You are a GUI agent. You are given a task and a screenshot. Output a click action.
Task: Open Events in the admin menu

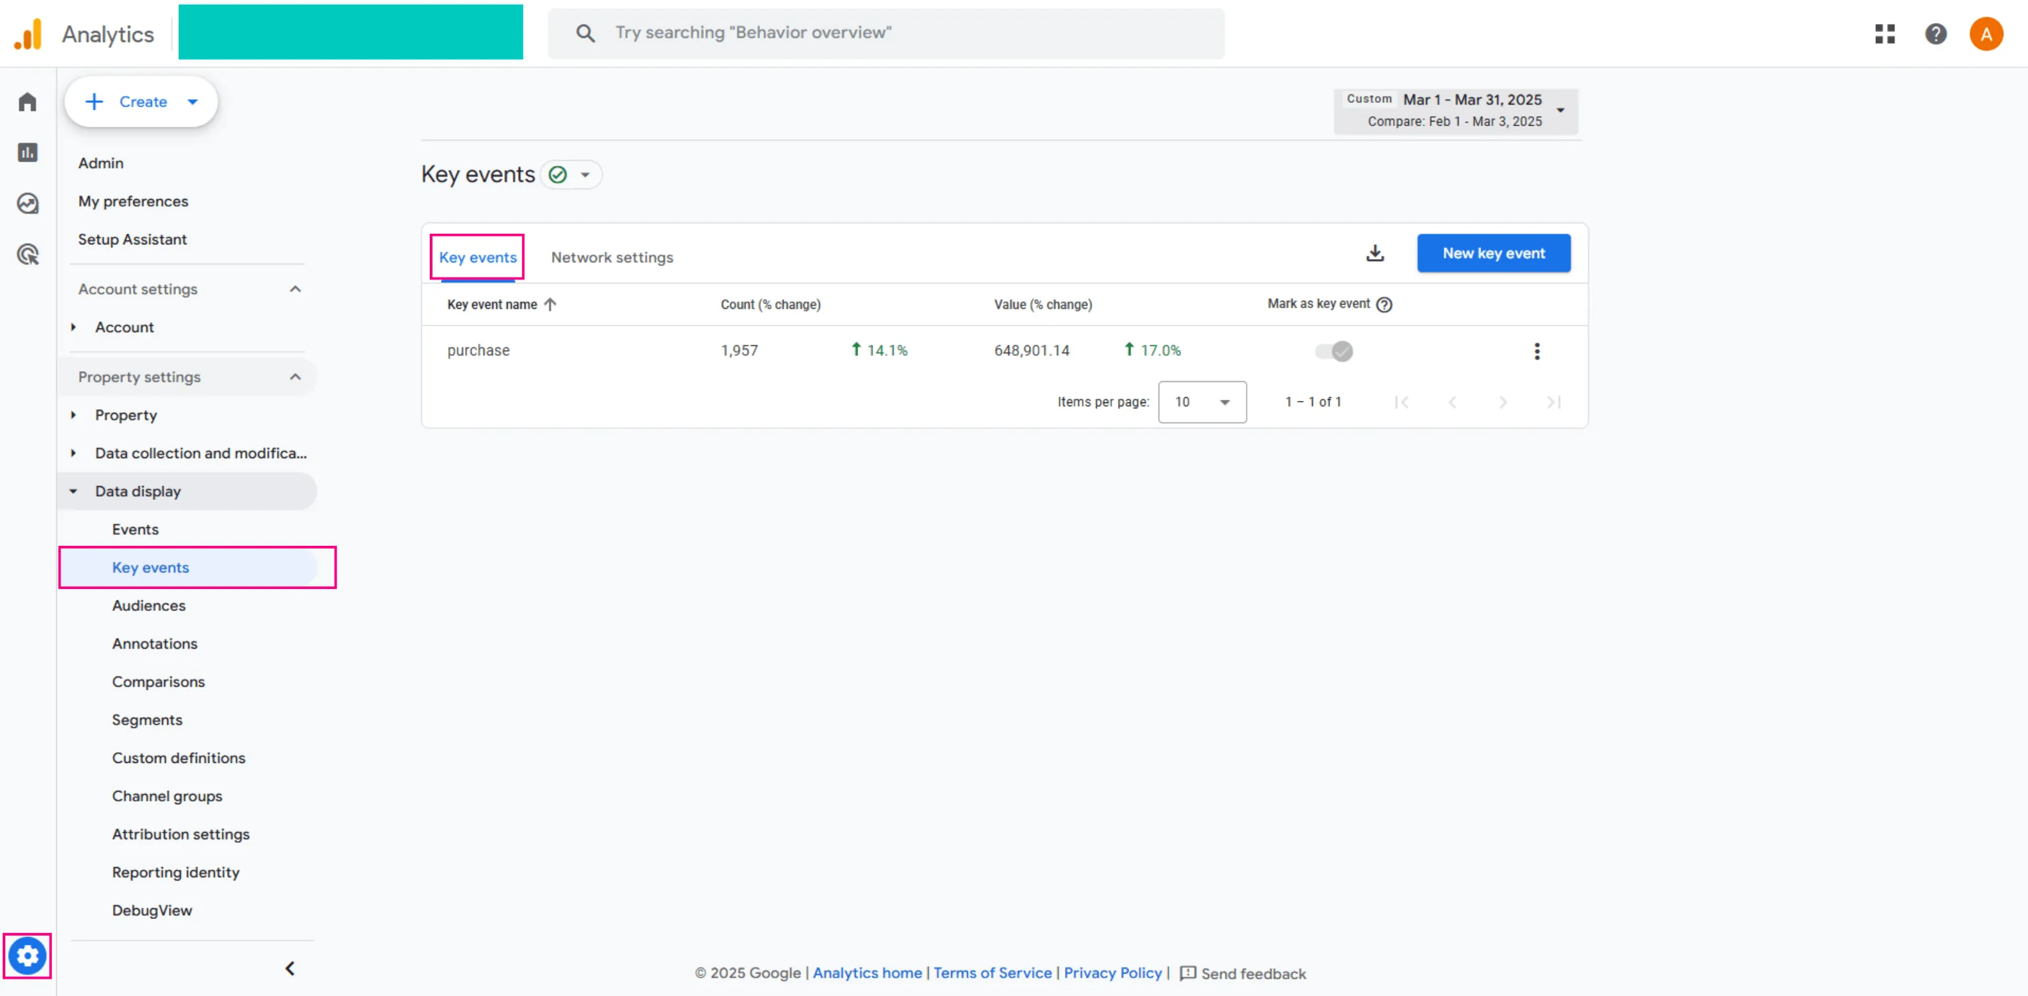(x=135, y=529)
